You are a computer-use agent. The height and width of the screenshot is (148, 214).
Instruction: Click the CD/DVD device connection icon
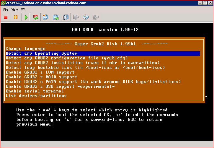click(x=86, y=17)
